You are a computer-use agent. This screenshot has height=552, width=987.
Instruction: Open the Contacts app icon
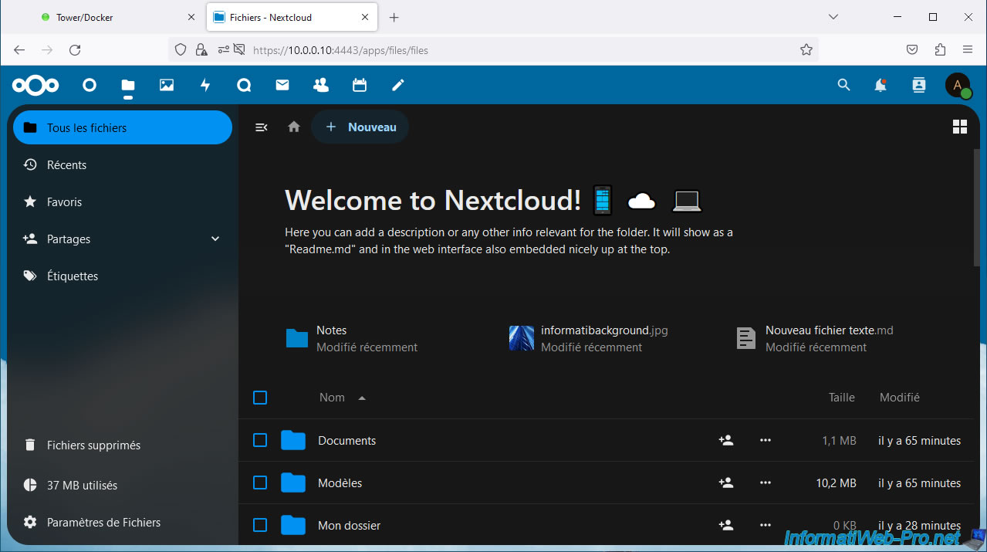321,85
